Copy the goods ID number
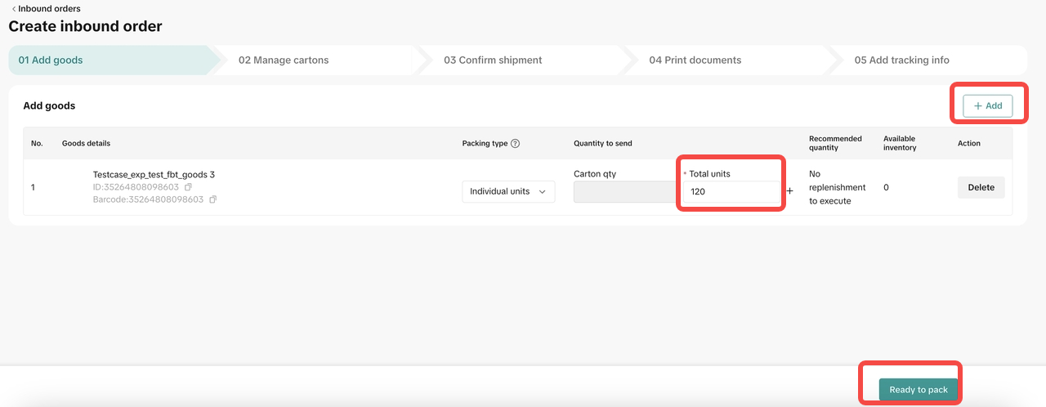The width and height of the screenshot is (1046, 407). [188, 187]
